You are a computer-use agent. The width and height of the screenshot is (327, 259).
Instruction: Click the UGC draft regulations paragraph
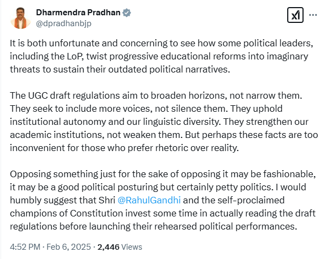(164, 122)
